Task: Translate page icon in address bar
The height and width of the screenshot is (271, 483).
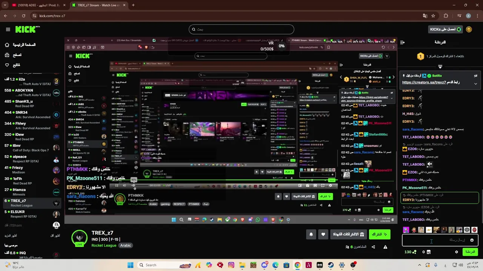Action: (425, 16)
